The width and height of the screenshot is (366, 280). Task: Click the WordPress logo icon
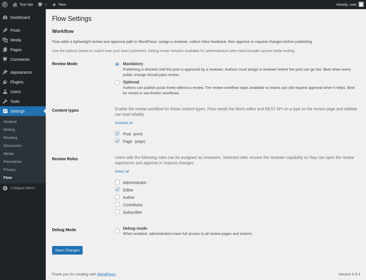[x=5, y=5]
